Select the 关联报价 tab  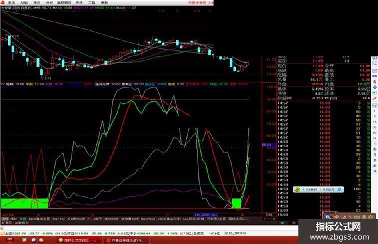click(22, 223)
